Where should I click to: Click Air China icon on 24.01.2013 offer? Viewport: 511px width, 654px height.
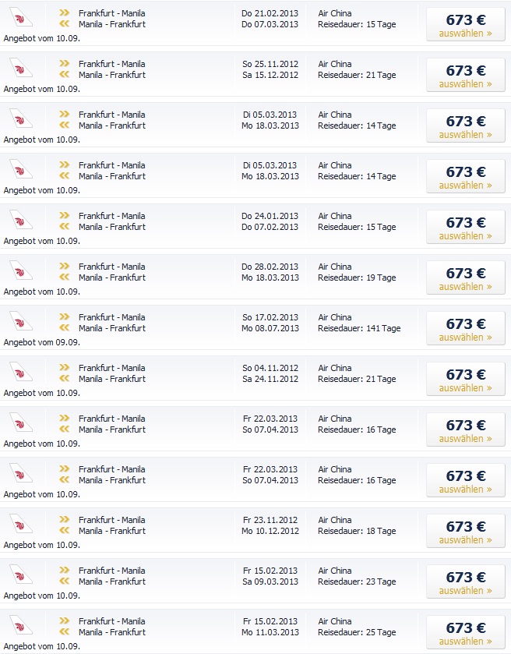(x=20, y=220)
